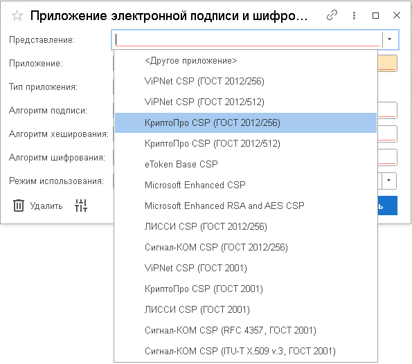Select ViPNet CSP (ГОСТ 2012/512)
The width and height of the screenshot is (412, 364).
click(246, 102)
